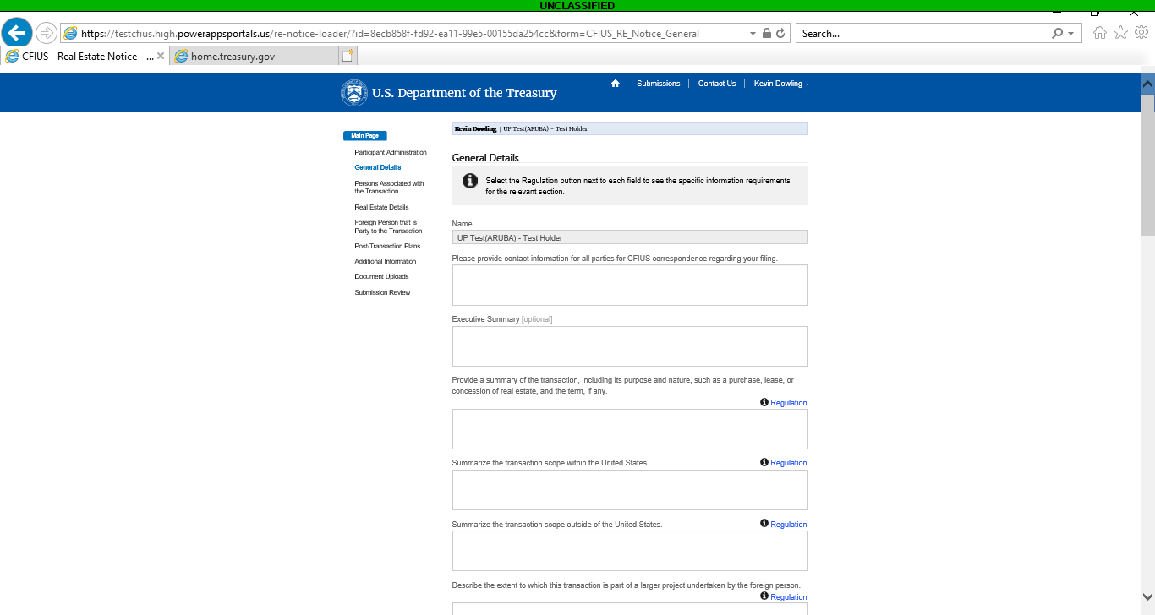Refresh the page with the reload icon
This screenshot has height=615, width=1155.
tap(780, 34)
